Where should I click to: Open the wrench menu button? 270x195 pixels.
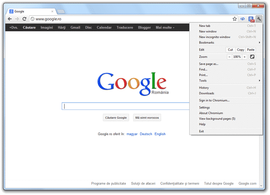click(x=259, y=19)
